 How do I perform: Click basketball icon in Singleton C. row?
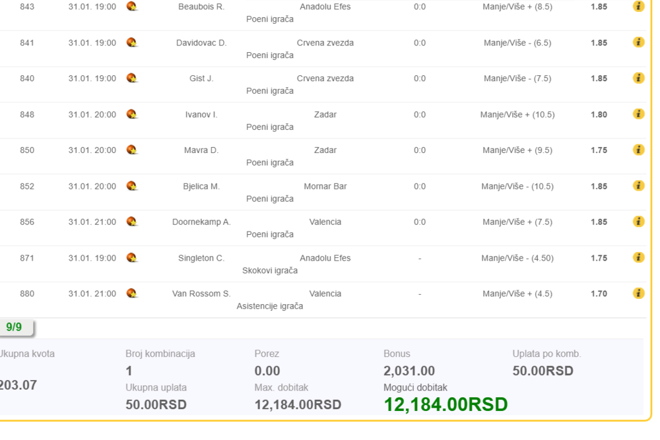tap(132, 258)
